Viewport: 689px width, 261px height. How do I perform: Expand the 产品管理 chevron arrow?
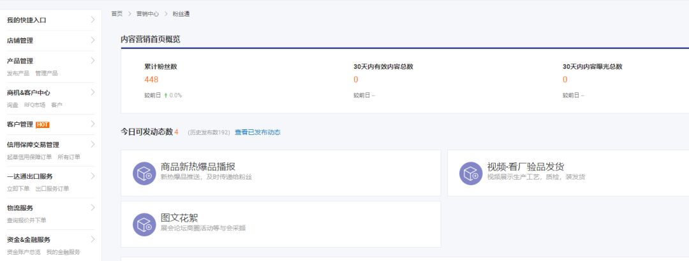(93, 60)
